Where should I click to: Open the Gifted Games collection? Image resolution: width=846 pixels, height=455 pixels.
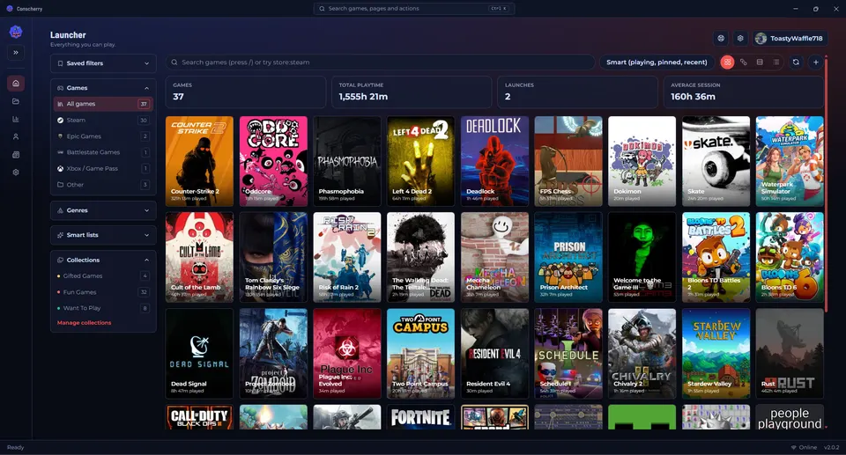104,276
